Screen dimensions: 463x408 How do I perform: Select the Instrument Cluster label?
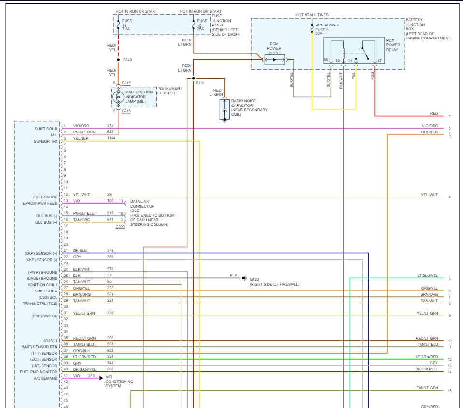(x=169, y=91)
